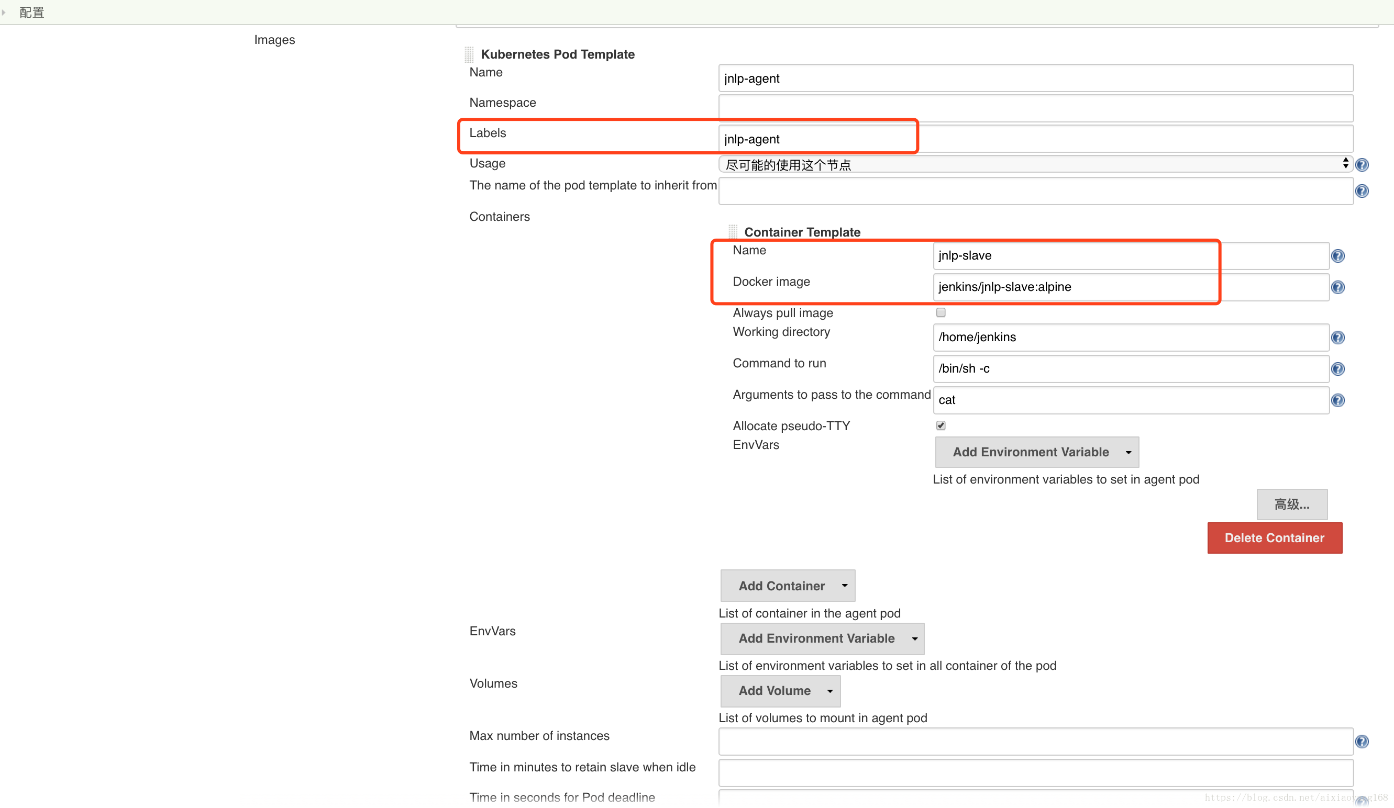Image resolution: width=1394 pixels, height=808 pixels.
Task: Click the 配置 breadcrumb item
Action: (31, 12)
